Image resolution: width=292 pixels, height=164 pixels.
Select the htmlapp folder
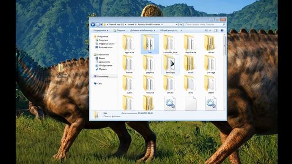[x=170, y=64]
